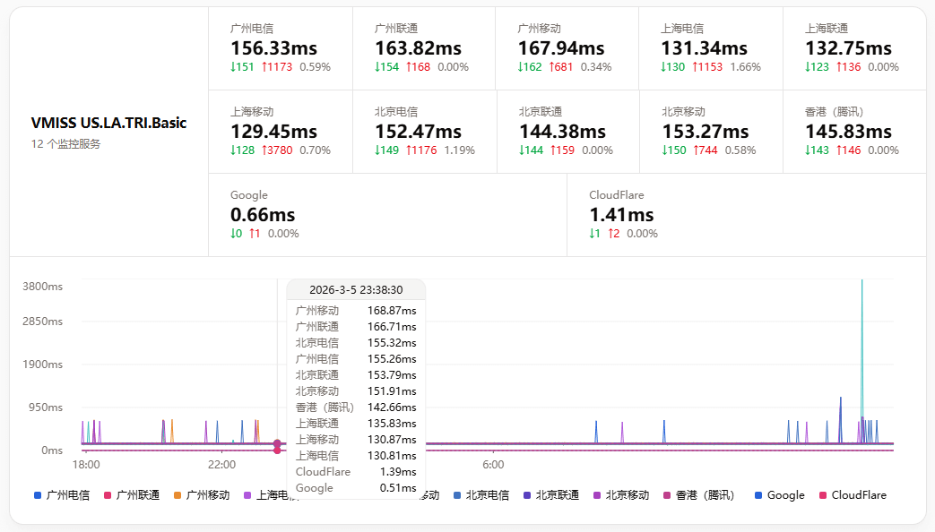This screenshot has width=935, height=532.
Task: Select the 上海移动 129.45ms card
Action: (x=280, y=131)
